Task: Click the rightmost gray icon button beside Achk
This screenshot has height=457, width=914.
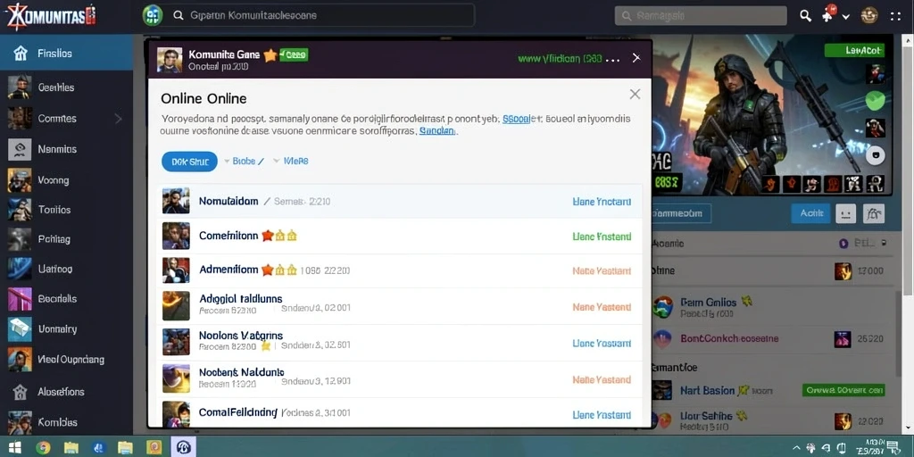Action: (873, 213)
